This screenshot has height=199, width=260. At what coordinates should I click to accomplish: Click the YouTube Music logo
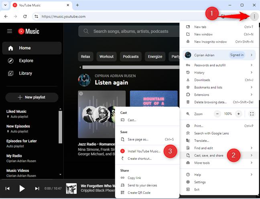coord(28,31)
